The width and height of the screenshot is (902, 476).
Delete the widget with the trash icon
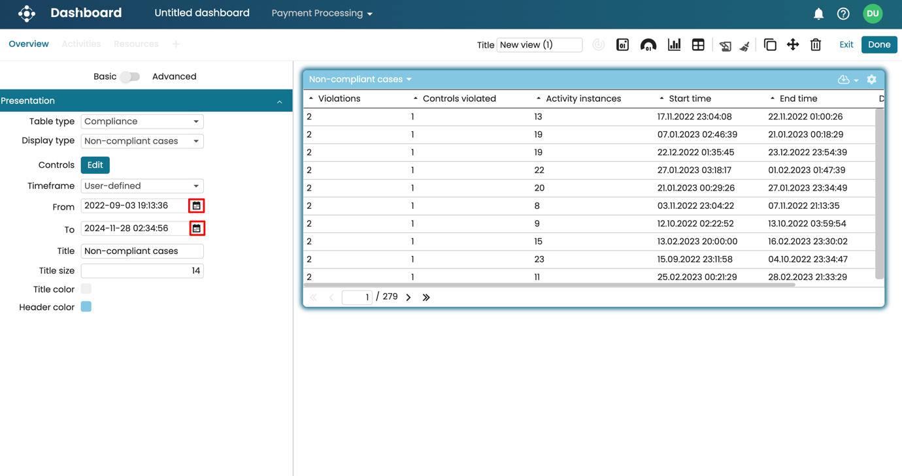pos(816,45)
